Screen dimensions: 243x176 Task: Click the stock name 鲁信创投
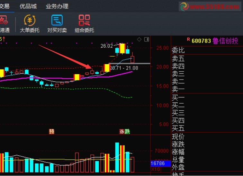[x=225, y=41]
